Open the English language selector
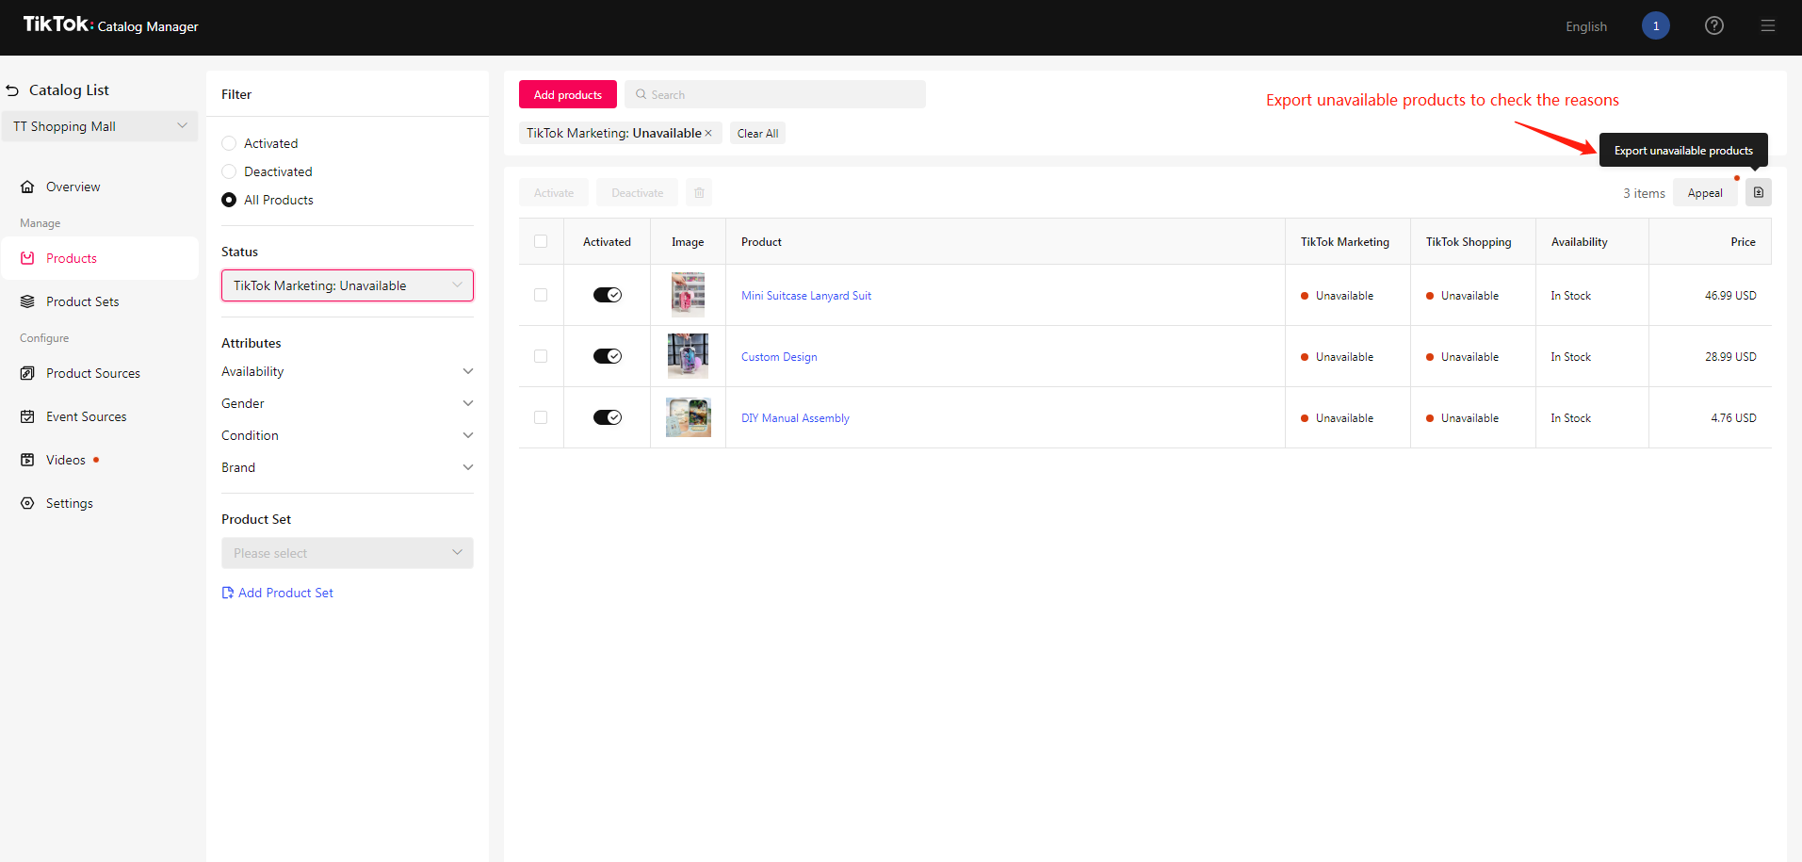The height and width of the screenshot is (862, 1802). tap(1586, 25)
